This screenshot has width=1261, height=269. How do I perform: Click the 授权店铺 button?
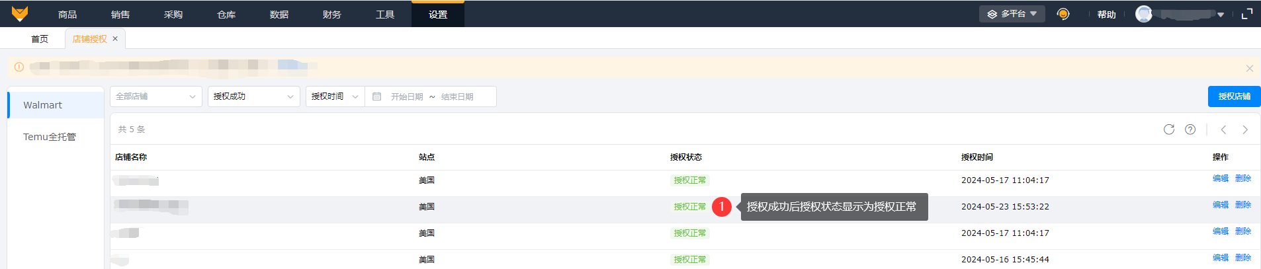coord(1234,96)
